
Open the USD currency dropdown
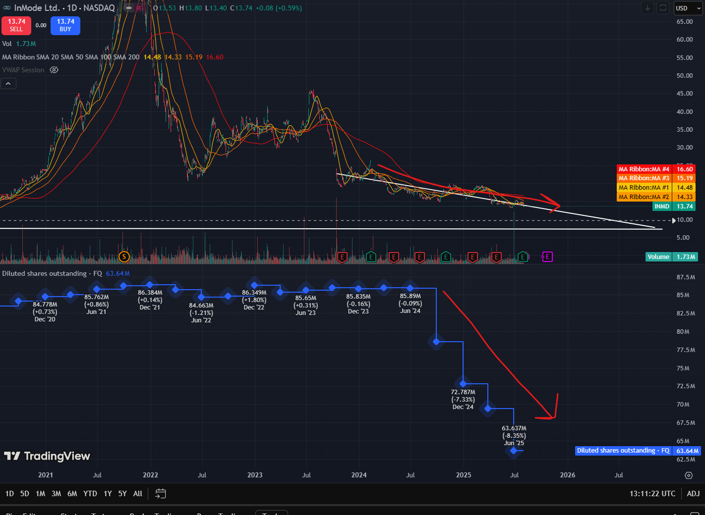[688, 8]
